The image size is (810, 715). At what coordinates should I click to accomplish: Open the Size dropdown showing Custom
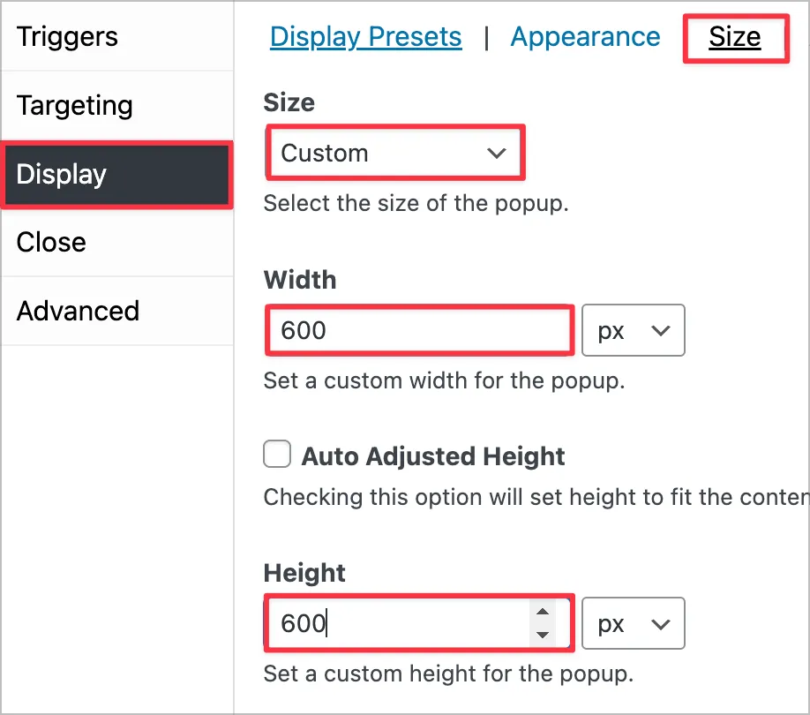[394, 153]
